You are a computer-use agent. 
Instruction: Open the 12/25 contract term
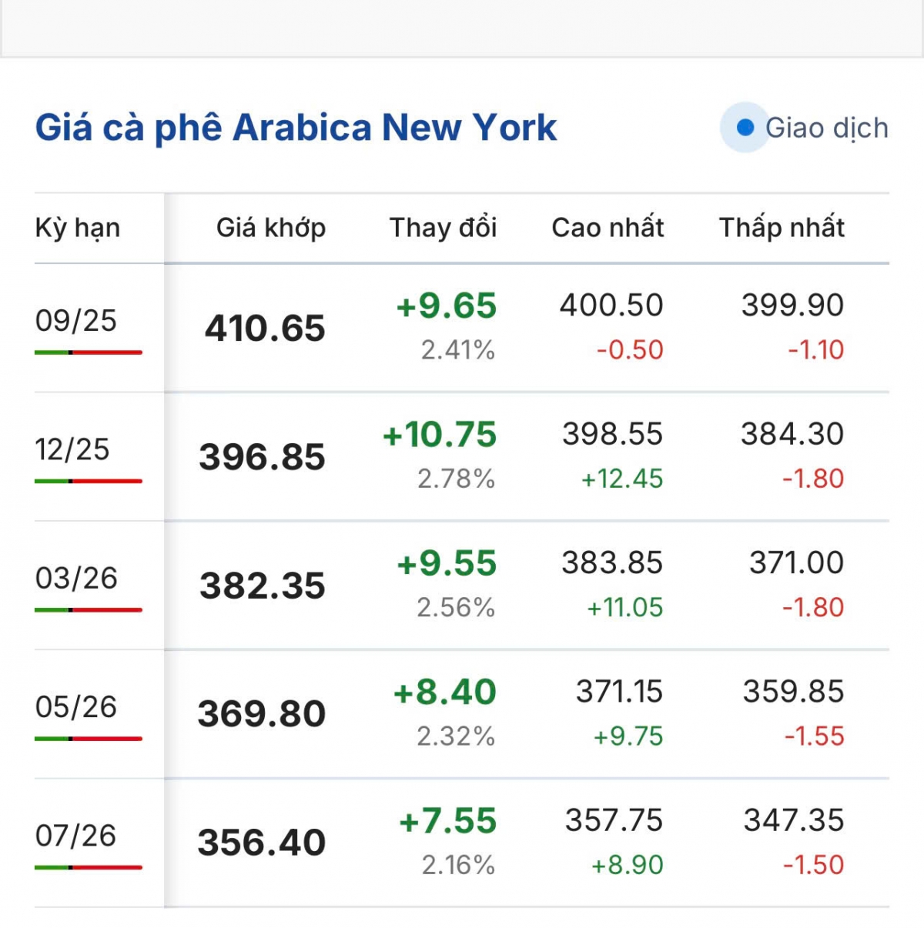(72, 449)
